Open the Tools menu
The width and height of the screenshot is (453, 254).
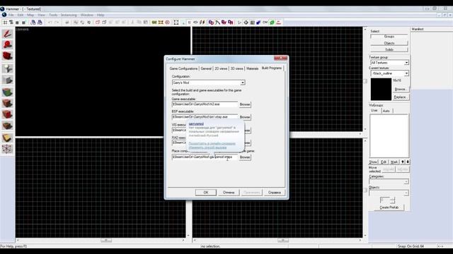click(53, 15)
